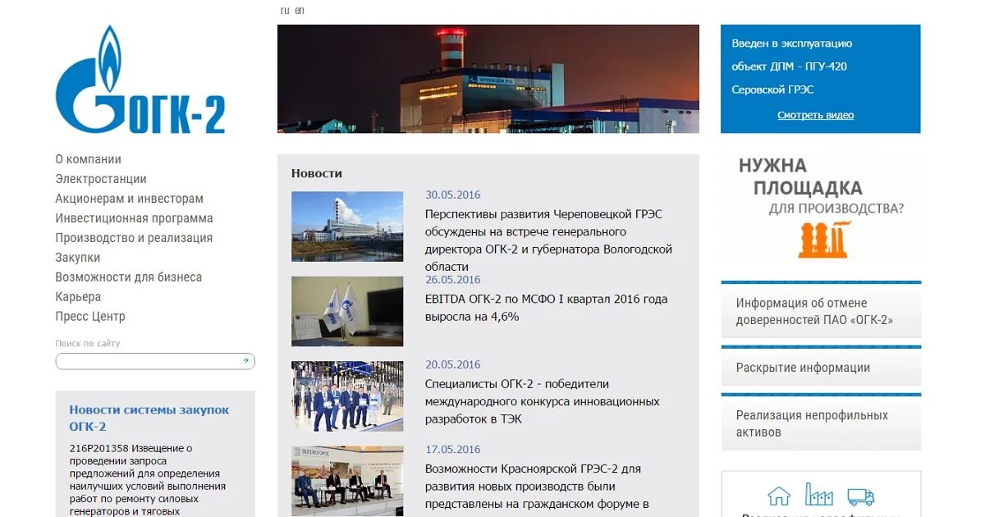Open the Закупки section

[77, 257]
